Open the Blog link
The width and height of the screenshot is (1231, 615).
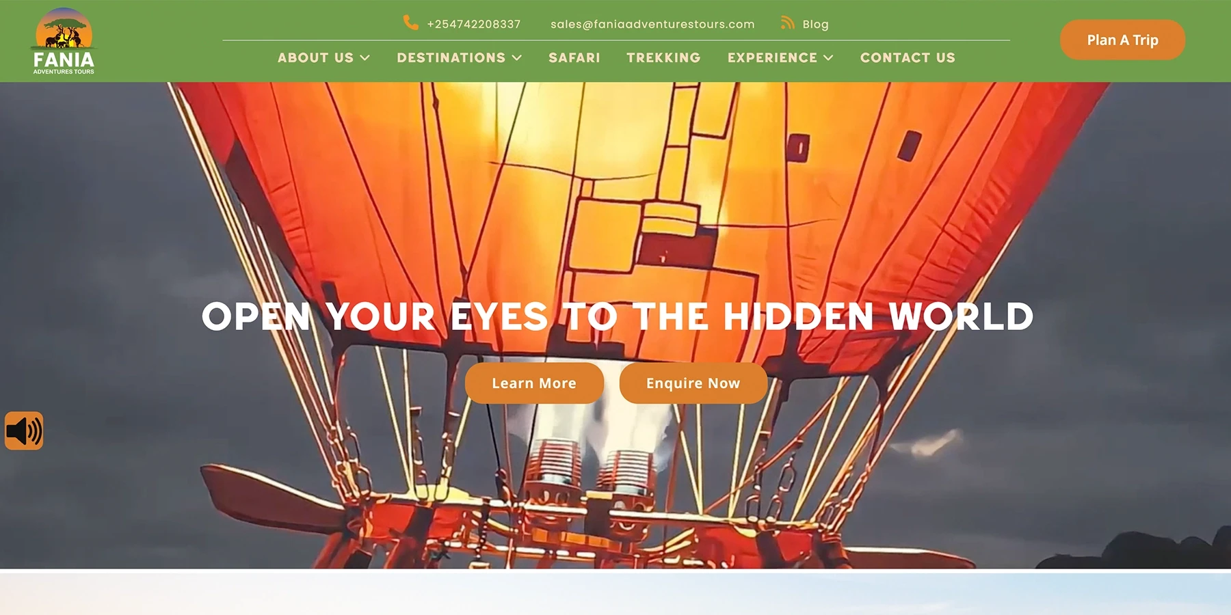pyautogui.click(x=815, y=25)
